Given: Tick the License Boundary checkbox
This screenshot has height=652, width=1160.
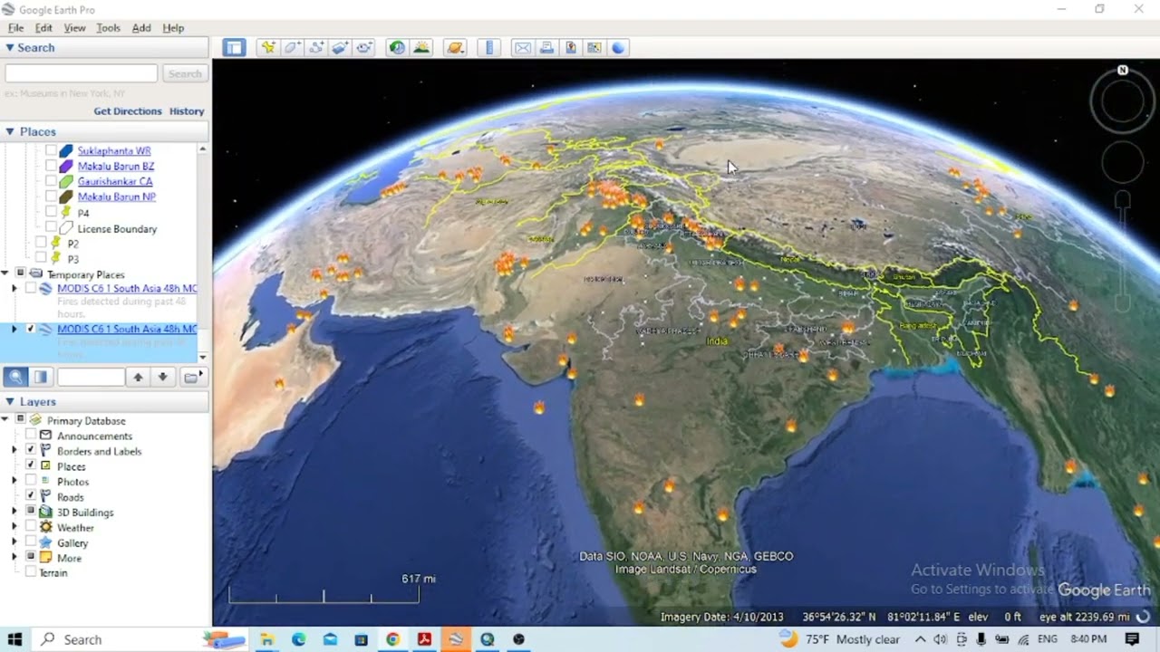Looking at the screenshot, I should (x=52, y=228).
